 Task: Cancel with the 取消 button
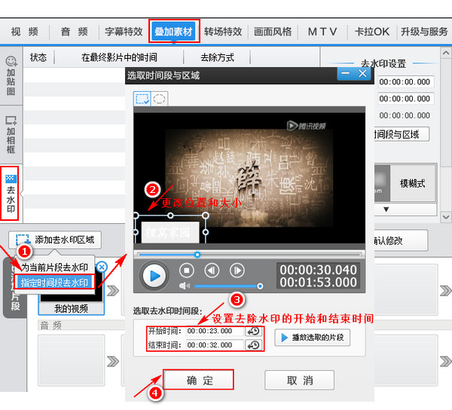[300, 381]
